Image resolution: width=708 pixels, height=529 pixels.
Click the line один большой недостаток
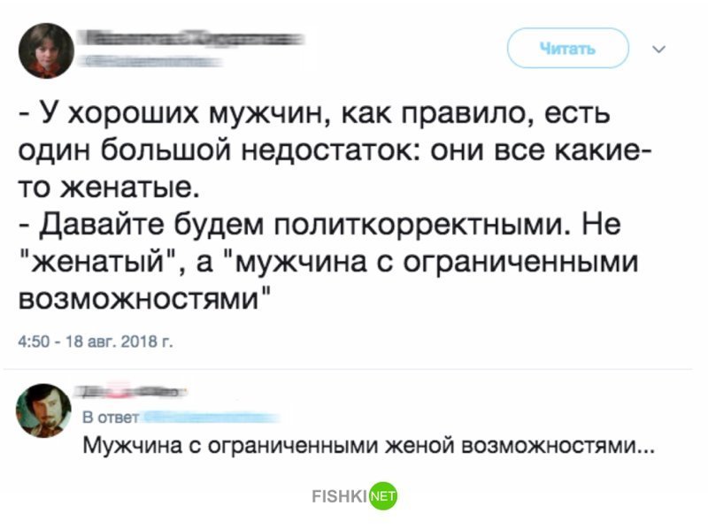click(x=335, y=150)
